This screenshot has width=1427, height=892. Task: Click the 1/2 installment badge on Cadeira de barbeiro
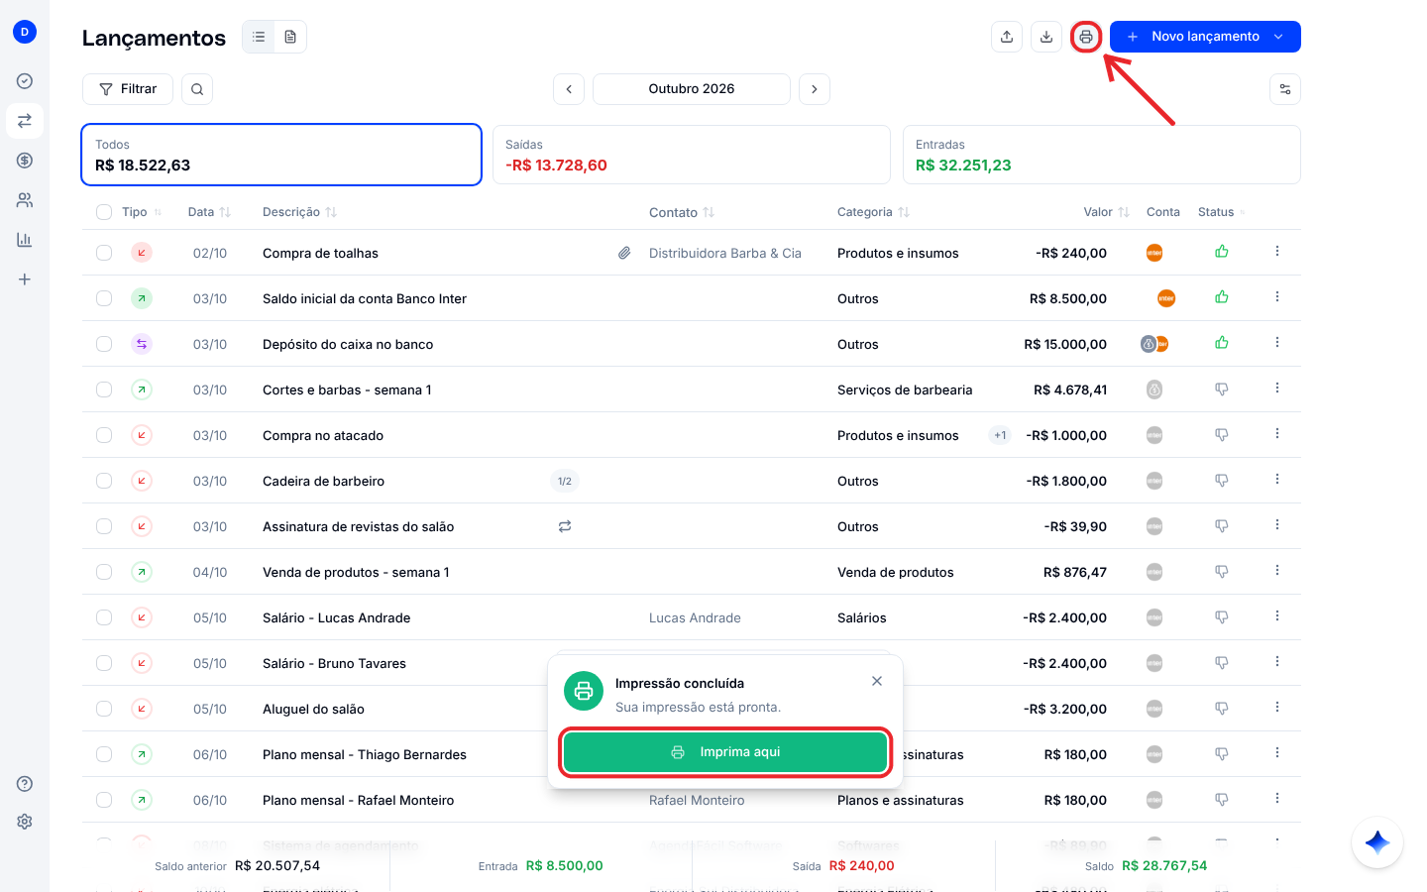pyautogui.click(x=565, y=481)
